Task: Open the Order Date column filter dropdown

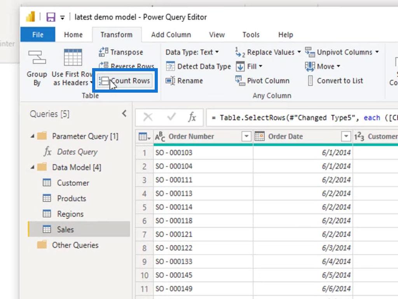Action: click(x=346, y=137)
